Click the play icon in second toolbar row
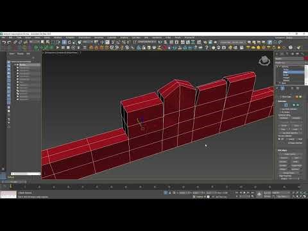This screenshot has width=308, height=231. pos(57,47)
